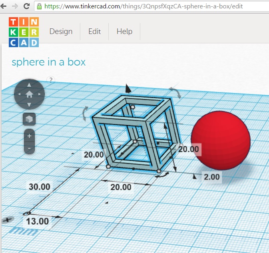Image resolution: width=269 pixels, height=253 pixels.
Task: Open the question mark help hint
Action: click(51, 80)
